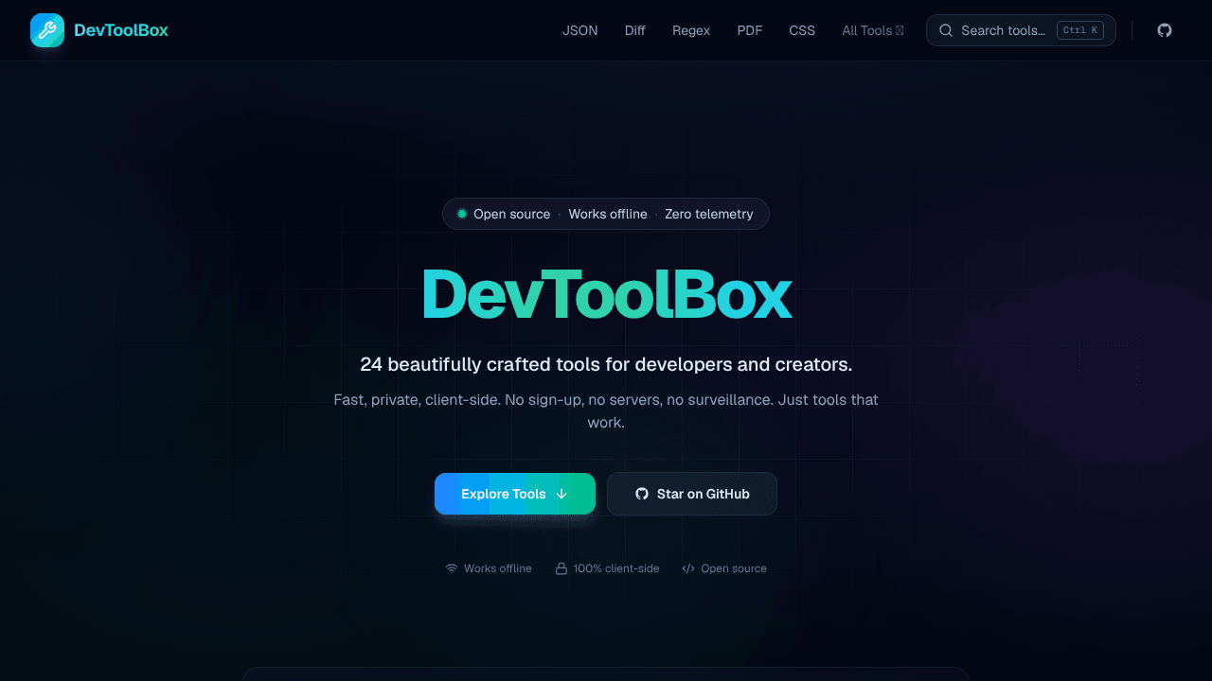Image resolution: width=1212 pixels, height=681 pixels.
Task: Click 'Zero telemetry' in the top badge
Action: pyautogui.click(x=709, y=214)
